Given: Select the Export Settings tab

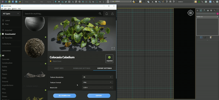Looking at the screenshot, I should (x=105, y=68).
